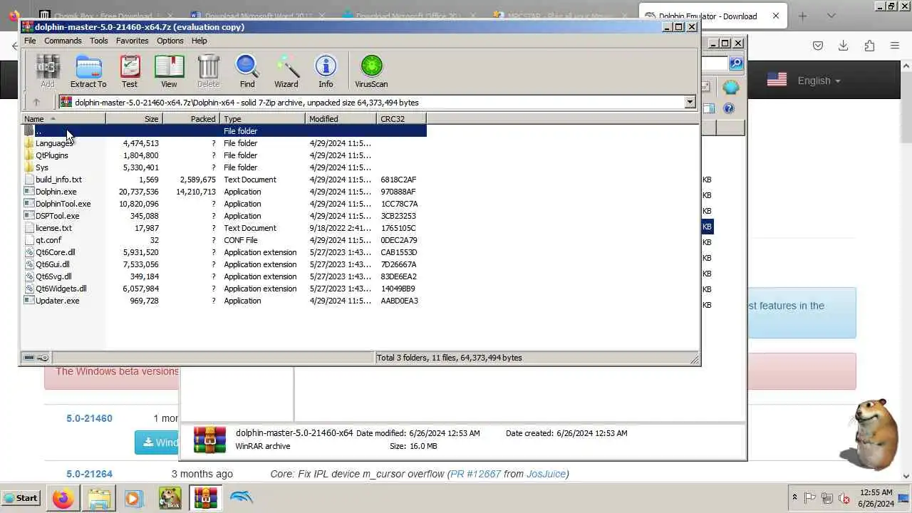The width and height of the screenshot is (912, 513).
Task: Sort by the Packed column header
Action: tap(191, 119)
